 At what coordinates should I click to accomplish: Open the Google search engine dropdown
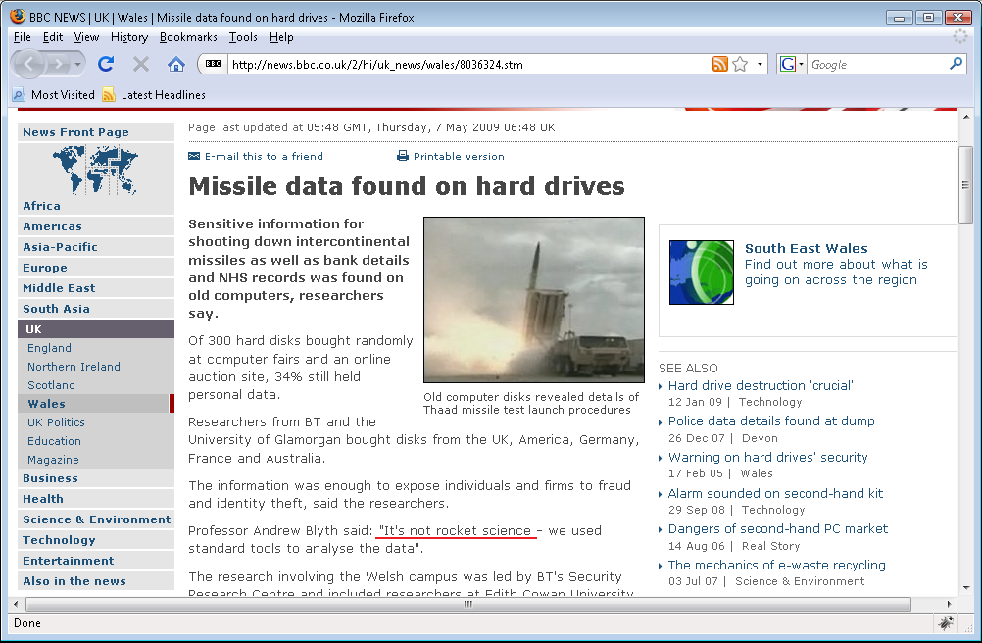(x=791, y=64)
